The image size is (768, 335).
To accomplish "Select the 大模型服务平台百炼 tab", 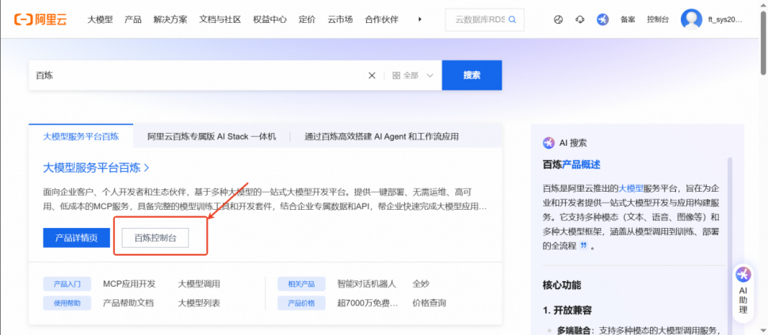I will coord(81,136).
